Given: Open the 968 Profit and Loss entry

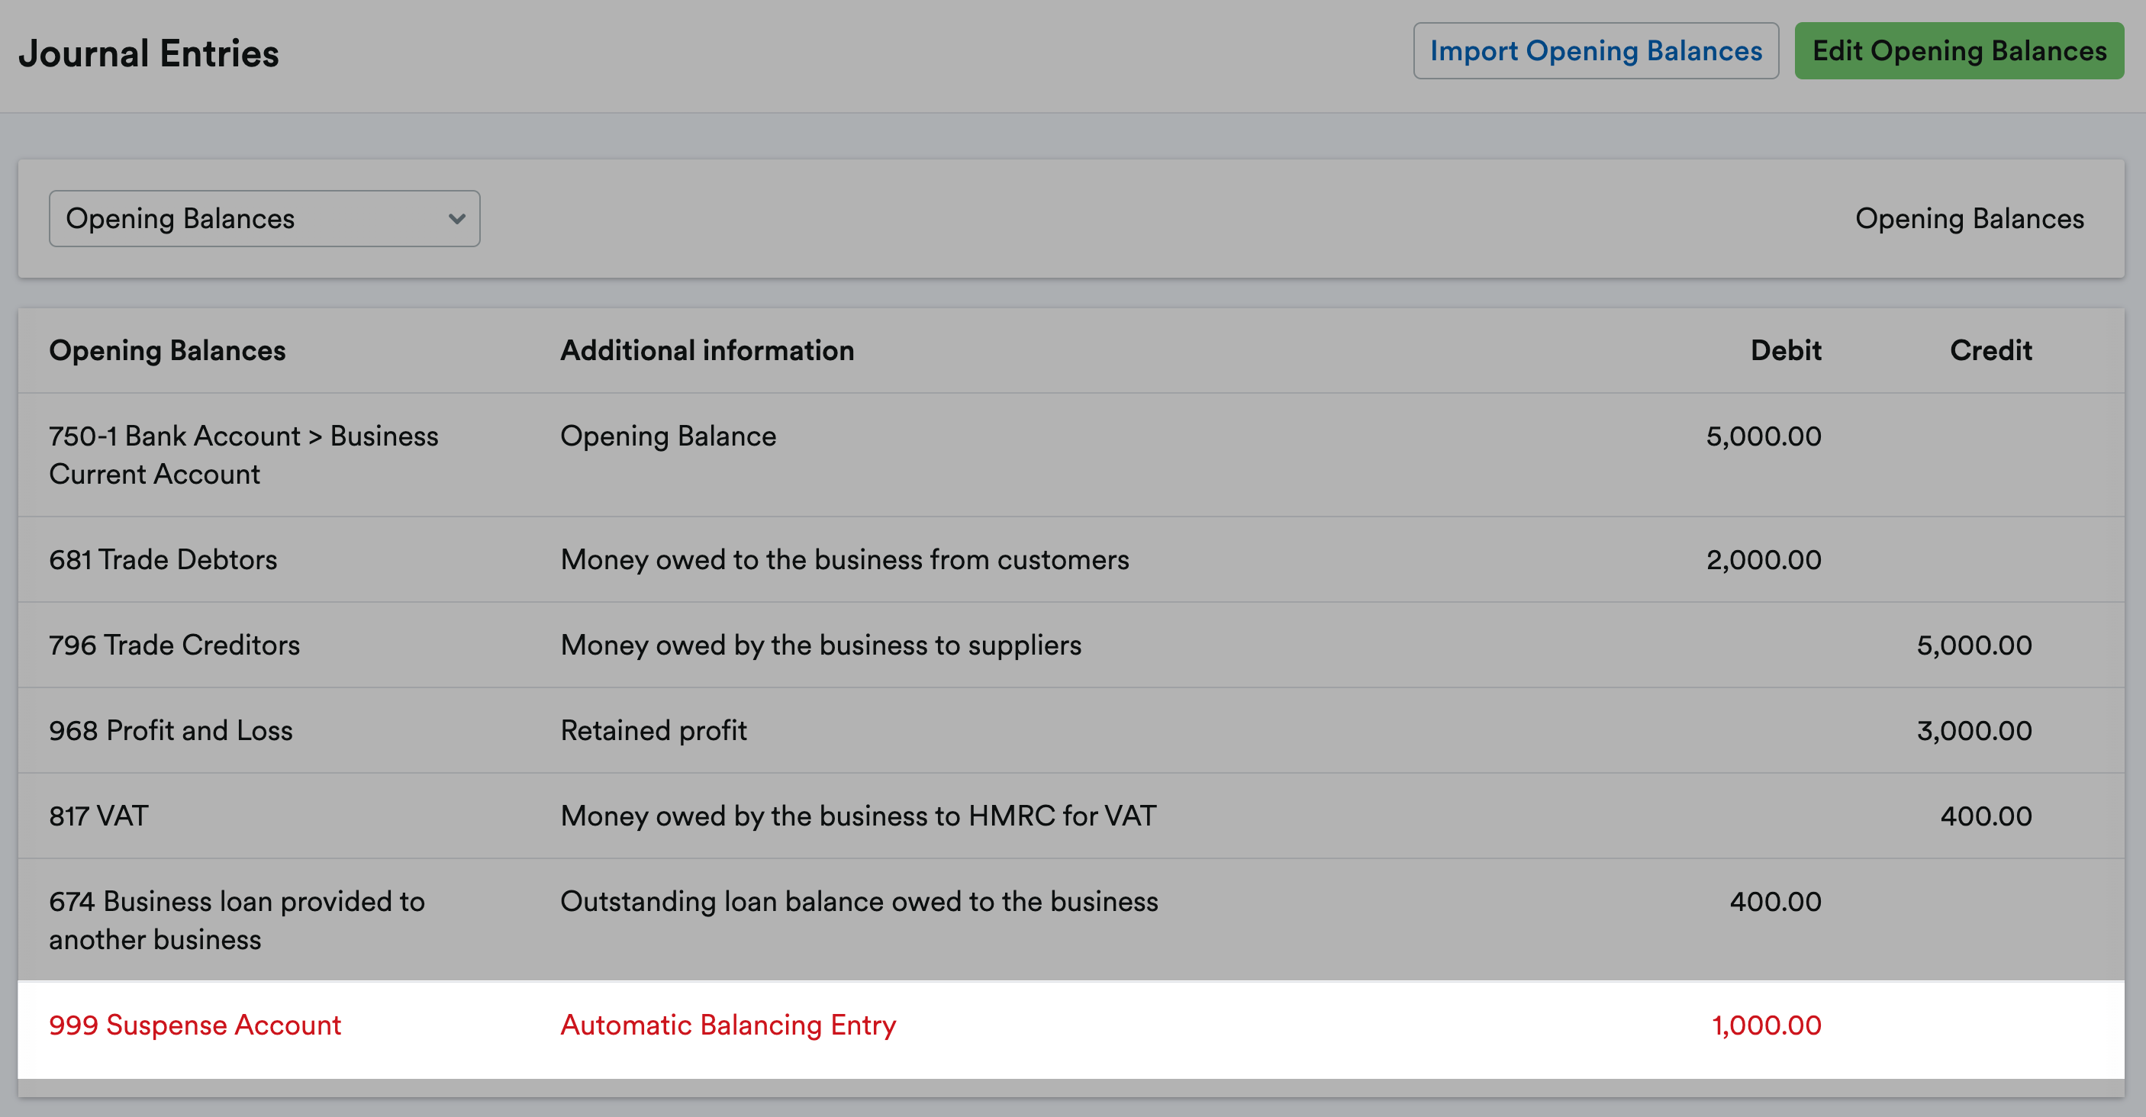Looking at the screenshot, I should (x=171, y=730).
